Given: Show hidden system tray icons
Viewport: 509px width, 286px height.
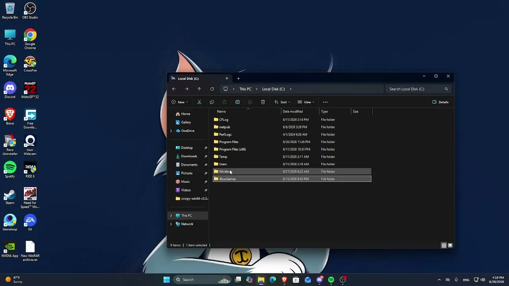Looking at the screenshot, I should click(x=439, y=280).
